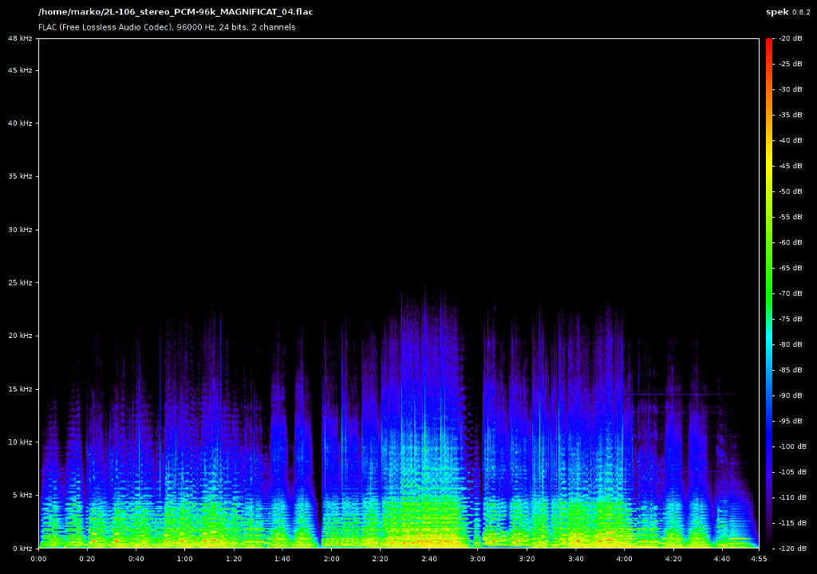
Task: Click the 48 kHz frequency axis label
Action: point(18,38)
